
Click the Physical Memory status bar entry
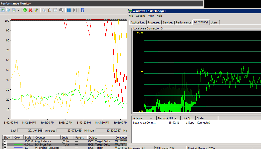click(x=219, y=148)
